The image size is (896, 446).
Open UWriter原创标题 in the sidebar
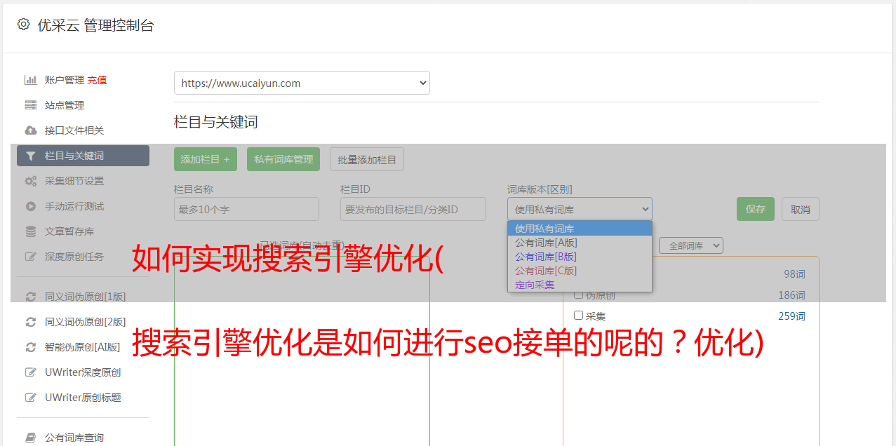(83, 398)
